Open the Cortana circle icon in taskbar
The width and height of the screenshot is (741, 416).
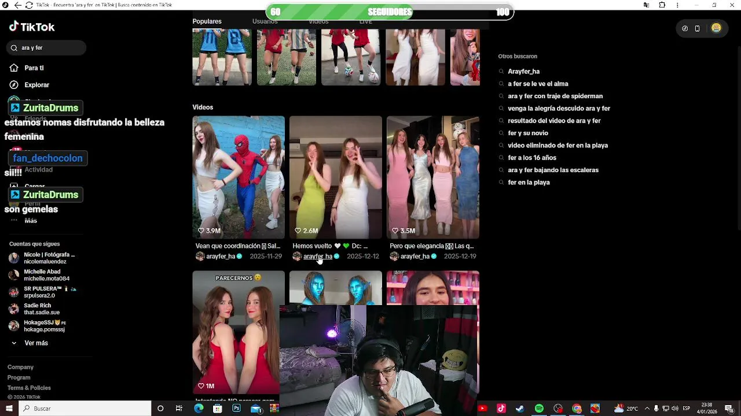(160, 408)
